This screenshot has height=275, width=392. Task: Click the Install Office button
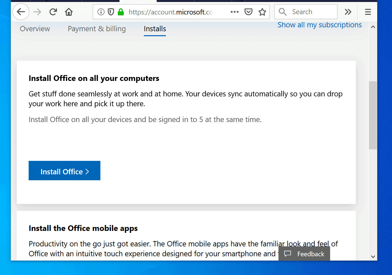tap(64, 170)
